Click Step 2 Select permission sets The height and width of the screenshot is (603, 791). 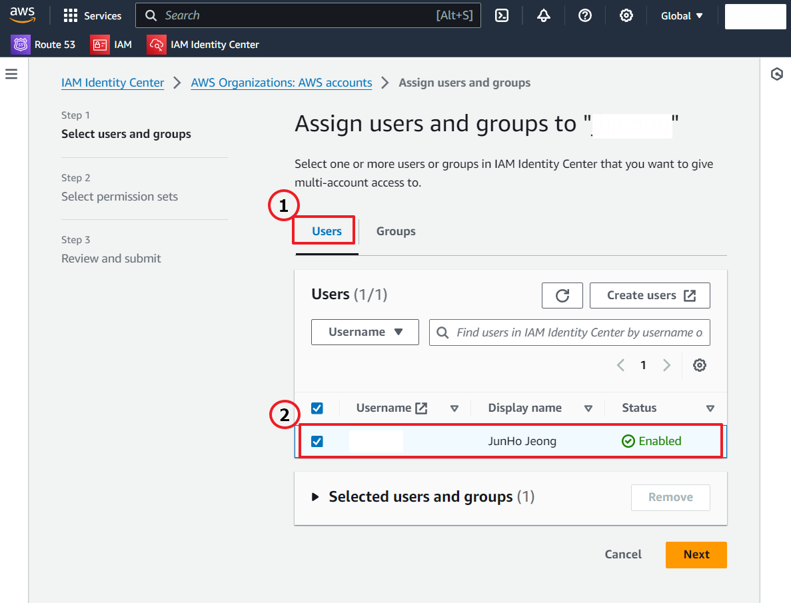point(119,197)
